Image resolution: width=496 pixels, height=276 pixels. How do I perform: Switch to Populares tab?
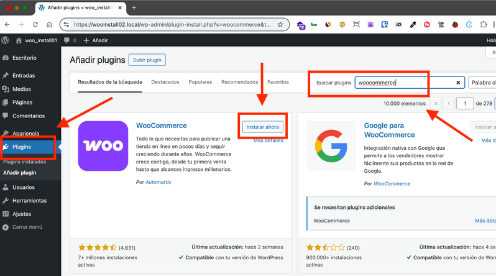pos(200,82)
